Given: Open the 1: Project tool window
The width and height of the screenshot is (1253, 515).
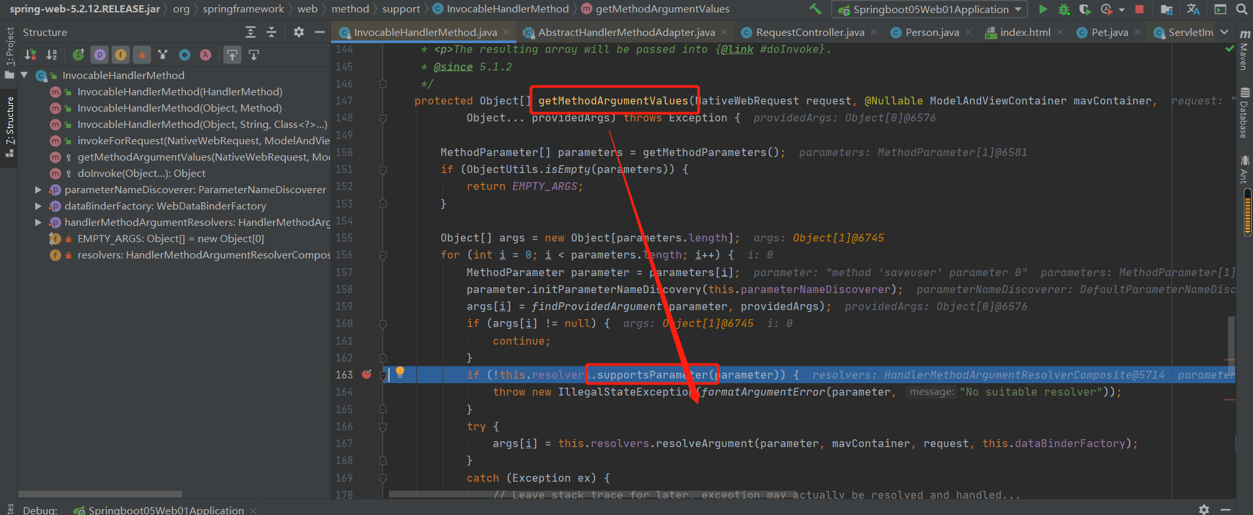Looking at the screenshot, I should click(x=9, y=52).
